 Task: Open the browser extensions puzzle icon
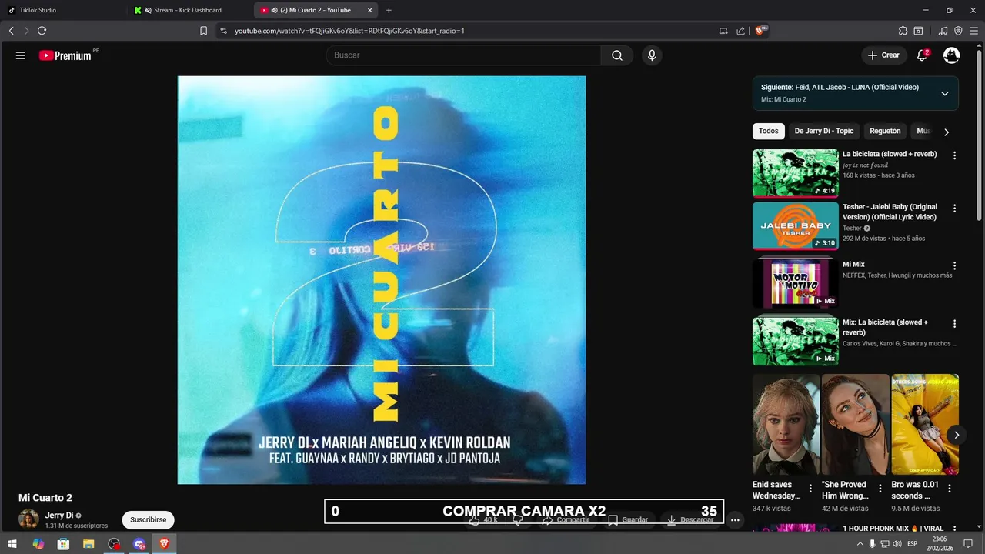[903, 31]
